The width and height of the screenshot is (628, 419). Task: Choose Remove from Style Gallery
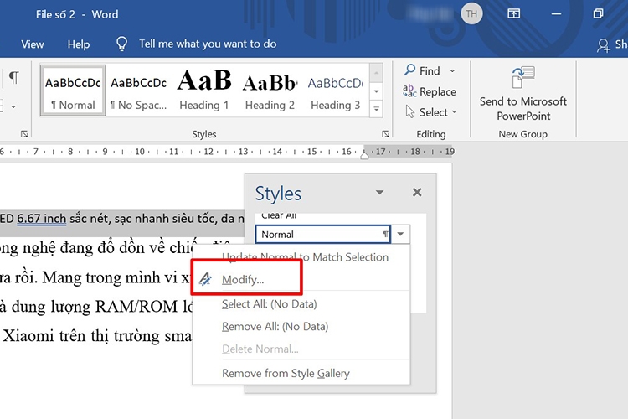pyautogui.click(x=286, y=373)
